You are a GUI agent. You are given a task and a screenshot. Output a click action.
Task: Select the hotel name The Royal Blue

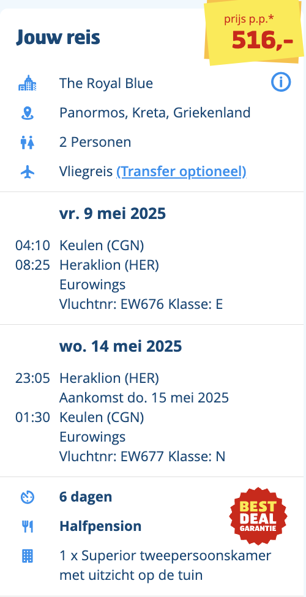click(106, 83)
